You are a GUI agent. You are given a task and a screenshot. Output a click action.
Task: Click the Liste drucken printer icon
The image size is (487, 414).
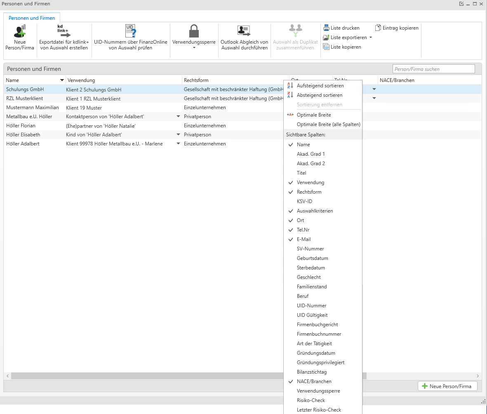326,28
